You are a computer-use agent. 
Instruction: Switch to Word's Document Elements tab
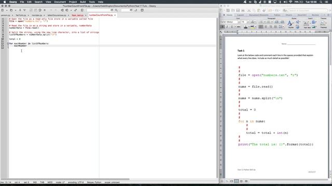pos(258,15)
